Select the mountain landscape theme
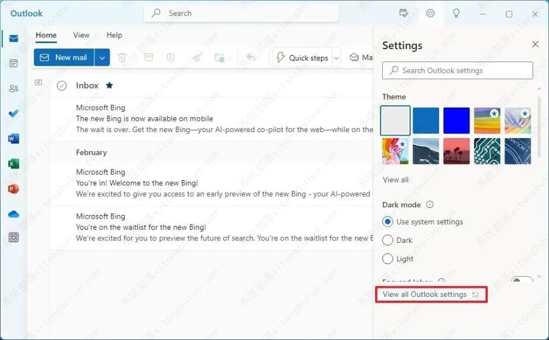This screenshot has height=340, width=549. tap(426, 151)
